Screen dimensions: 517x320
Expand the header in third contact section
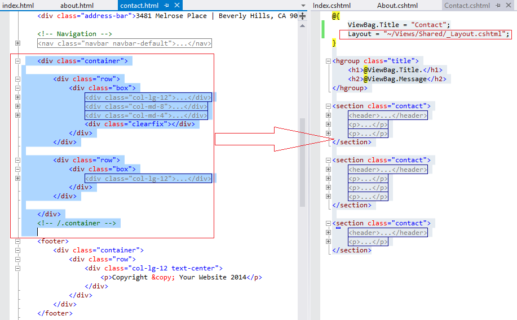(328, 232)
